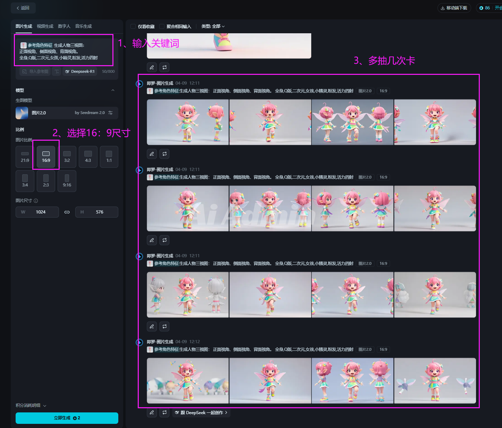The width and height of the screenshot is (502, 428).
Task: Open the 音乐生成 tab
Action: 83,26
